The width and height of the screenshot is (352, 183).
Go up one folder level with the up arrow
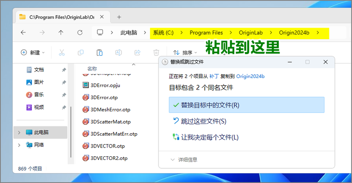(x=61, y=33)
